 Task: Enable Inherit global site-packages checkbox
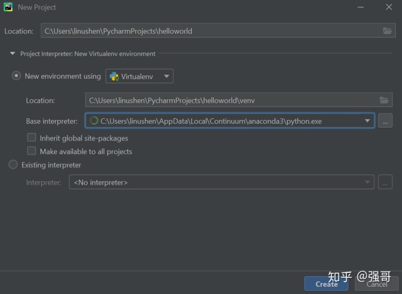(x=31, y=138)
